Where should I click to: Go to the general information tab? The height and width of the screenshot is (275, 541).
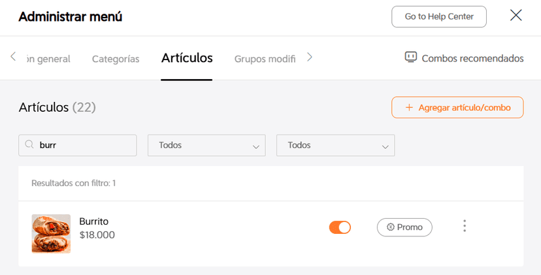click(48, 59)
